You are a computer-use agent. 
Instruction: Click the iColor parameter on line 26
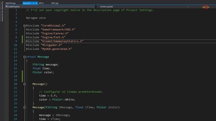tap(113, 107)
